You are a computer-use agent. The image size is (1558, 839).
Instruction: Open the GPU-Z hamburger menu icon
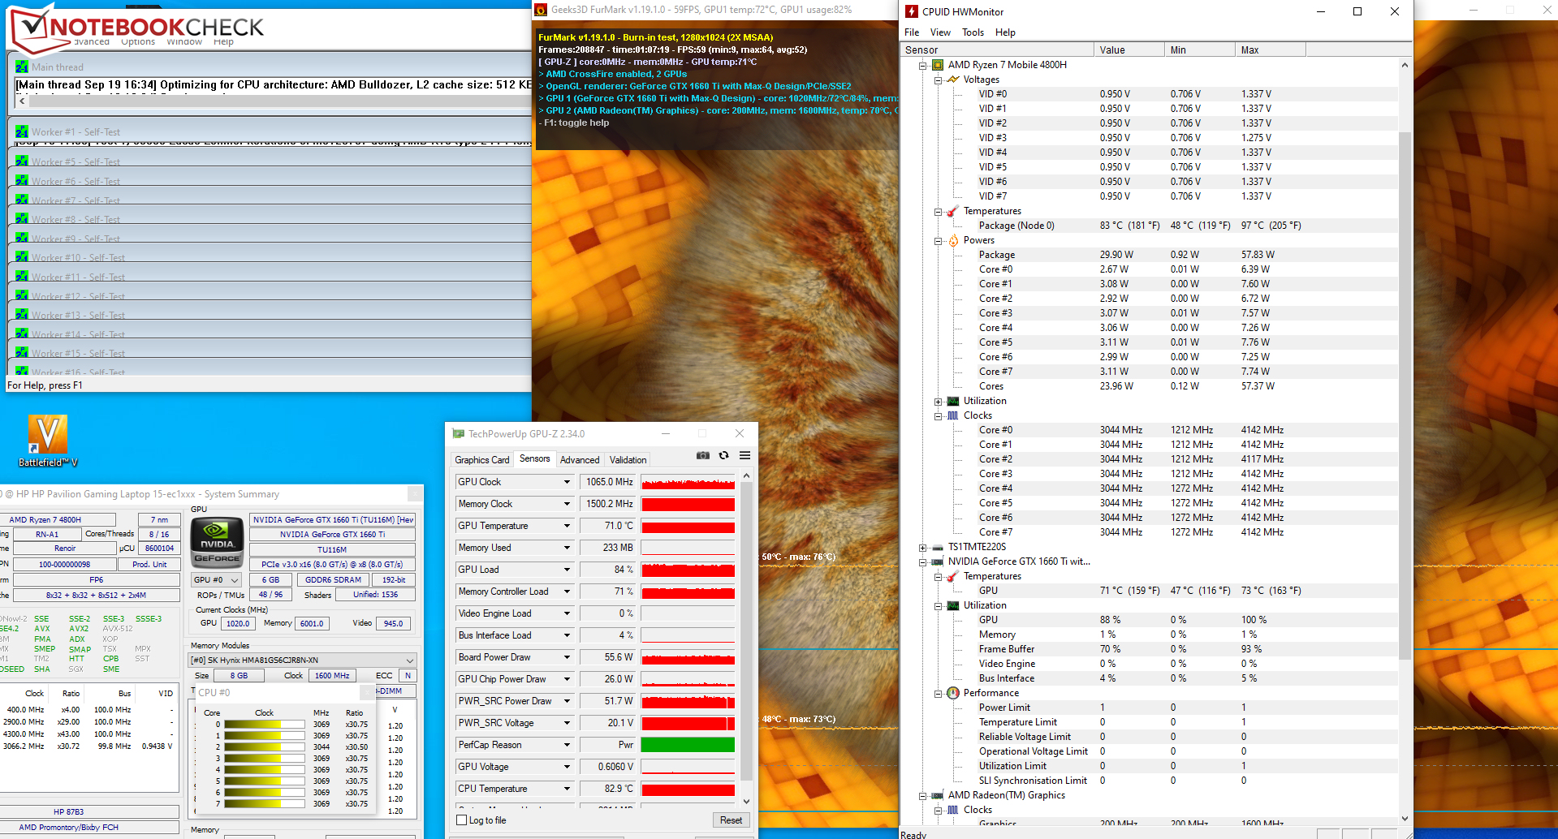coord(744,456)
